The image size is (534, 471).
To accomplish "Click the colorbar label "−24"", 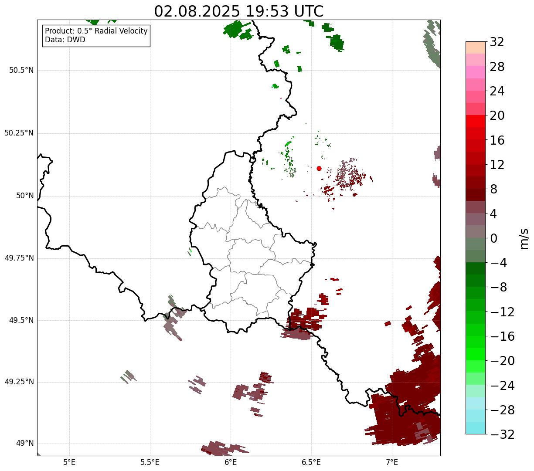I will [502, 386].
